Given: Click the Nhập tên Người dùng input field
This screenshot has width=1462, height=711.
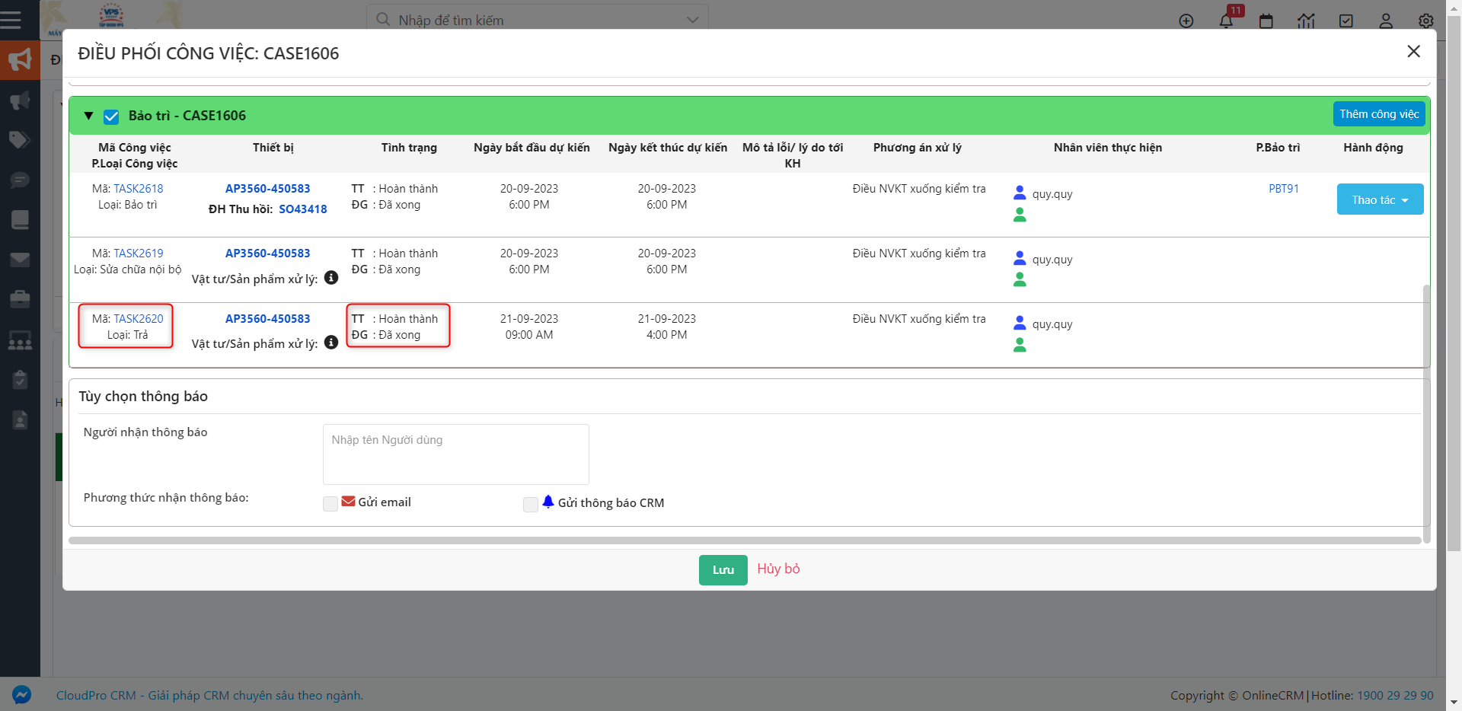Looking at the screenshot, I should 456,454.
